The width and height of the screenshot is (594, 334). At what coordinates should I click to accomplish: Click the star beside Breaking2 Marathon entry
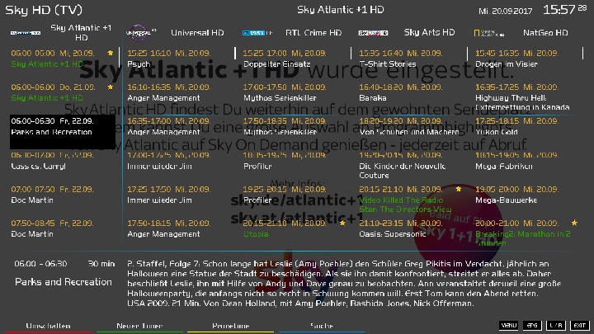tap(574, 223)
